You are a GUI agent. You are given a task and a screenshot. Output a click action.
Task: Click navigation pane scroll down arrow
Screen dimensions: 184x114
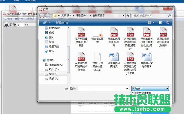click(x=69, y=82)
